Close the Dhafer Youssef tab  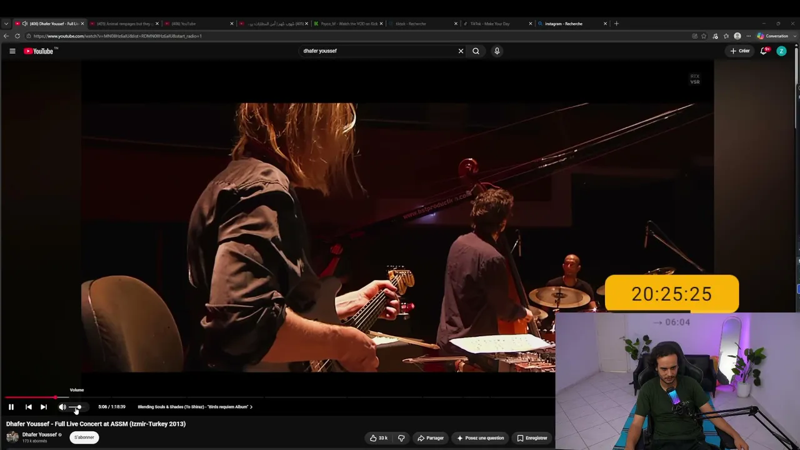[x=82, y=24]
